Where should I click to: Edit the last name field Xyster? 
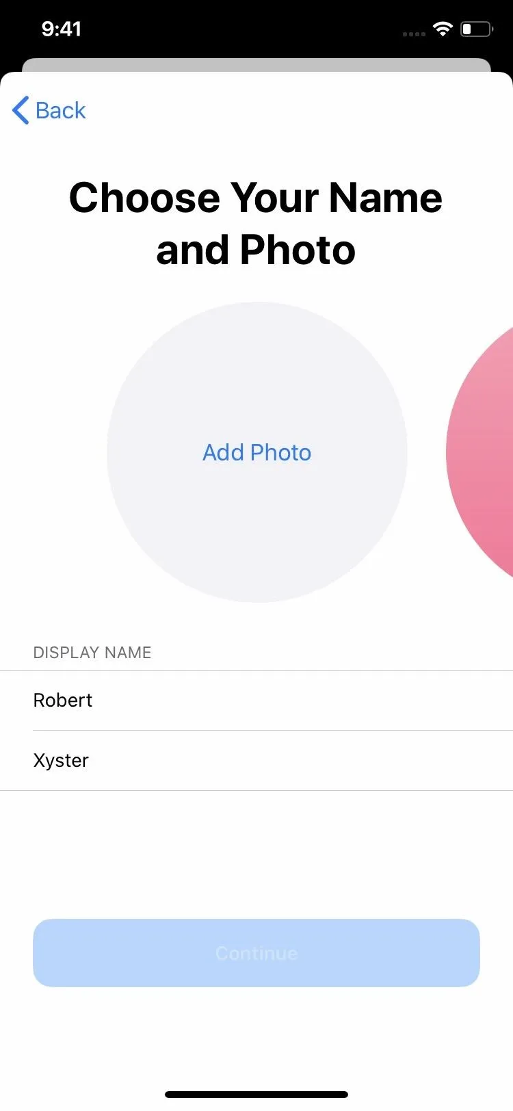click(x=256, y=761)
